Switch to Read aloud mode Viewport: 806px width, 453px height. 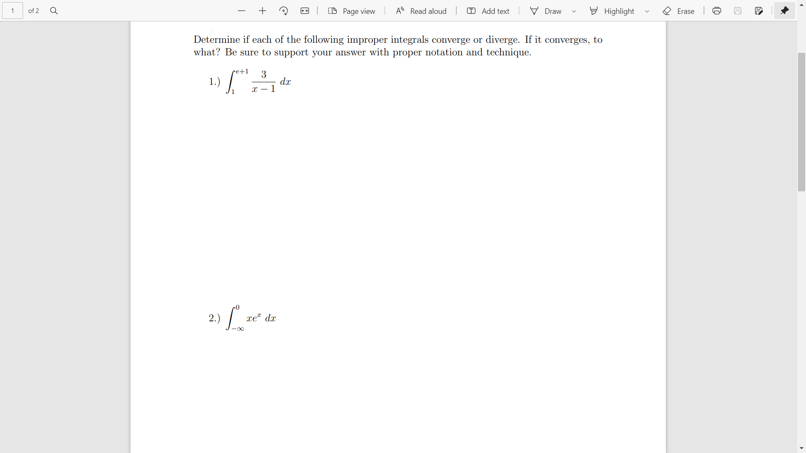click(421, 10)
